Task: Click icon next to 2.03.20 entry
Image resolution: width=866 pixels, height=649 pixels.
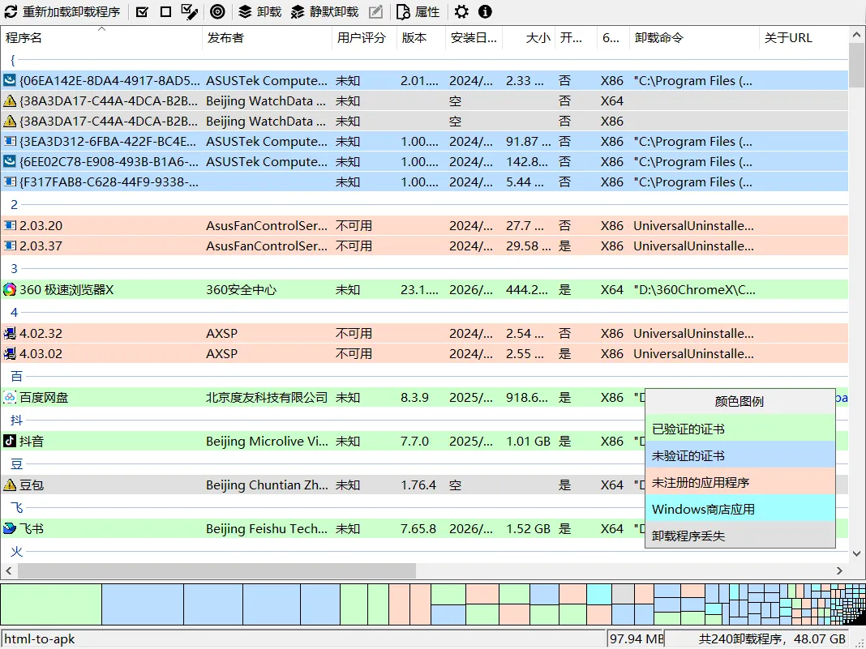Action: click(10, 225)
